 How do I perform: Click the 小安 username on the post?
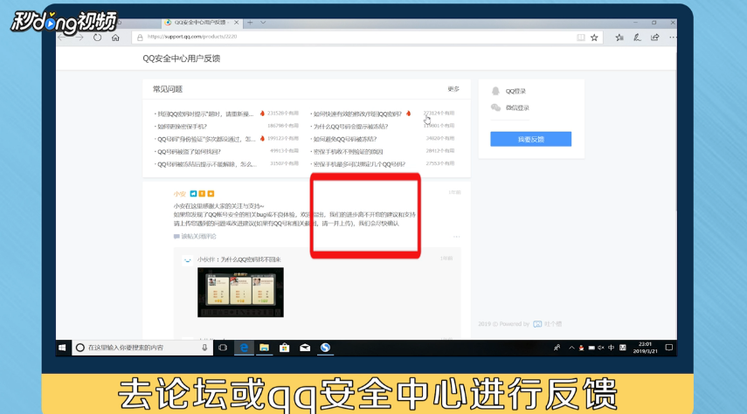pyautogui.click(x=180, y=194)
